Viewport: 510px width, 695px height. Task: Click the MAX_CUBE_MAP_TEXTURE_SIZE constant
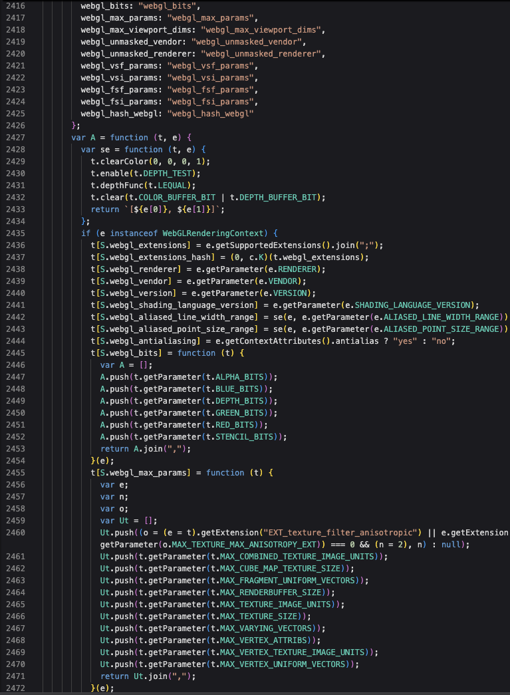279,568
